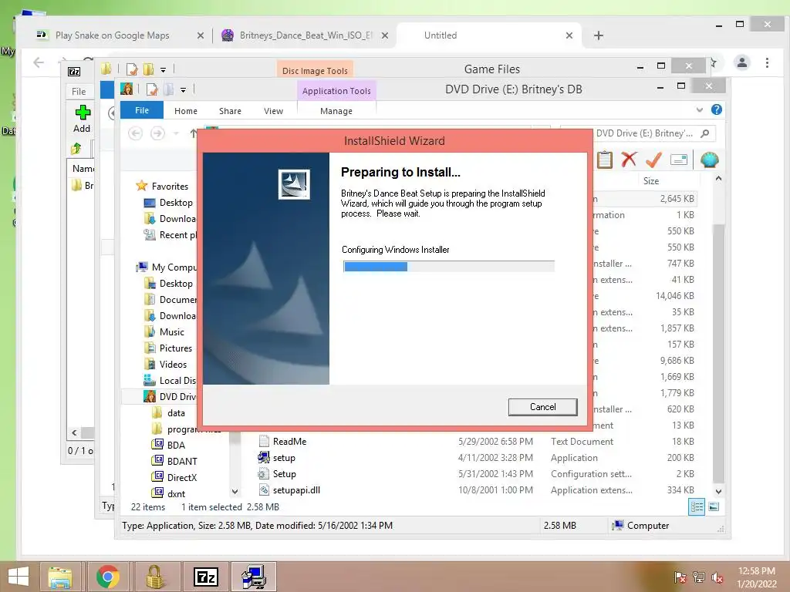Click the muted volume tray icon

point(717,577)
